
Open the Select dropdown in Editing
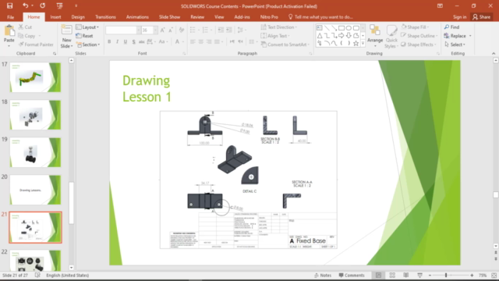coord(455,44)
